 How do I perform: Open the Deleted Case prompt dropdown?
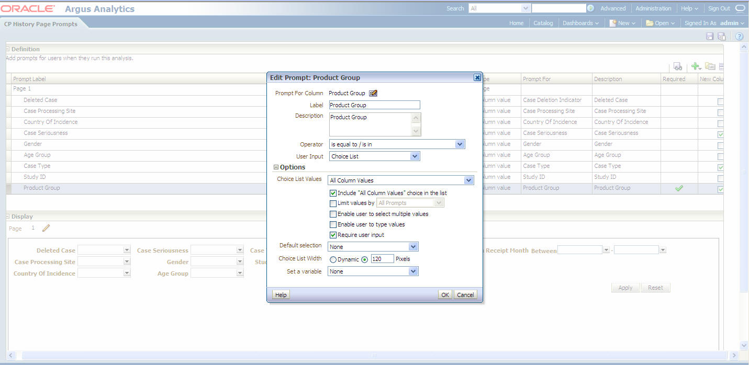click(x=127, y=250)
